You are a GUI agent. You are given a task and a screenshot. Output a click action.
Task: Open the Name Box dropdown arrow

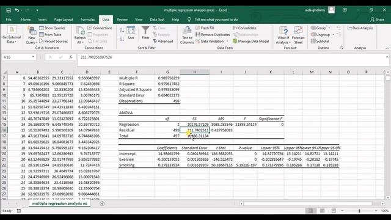tap(33, 57)
